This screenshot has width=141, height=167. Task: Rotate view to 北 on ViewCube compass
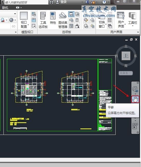coord(126,47)
